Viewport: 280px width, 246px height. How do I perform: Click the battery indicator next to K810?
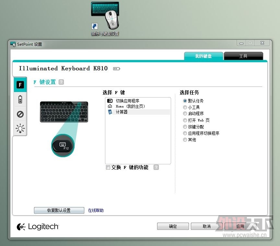117,69
